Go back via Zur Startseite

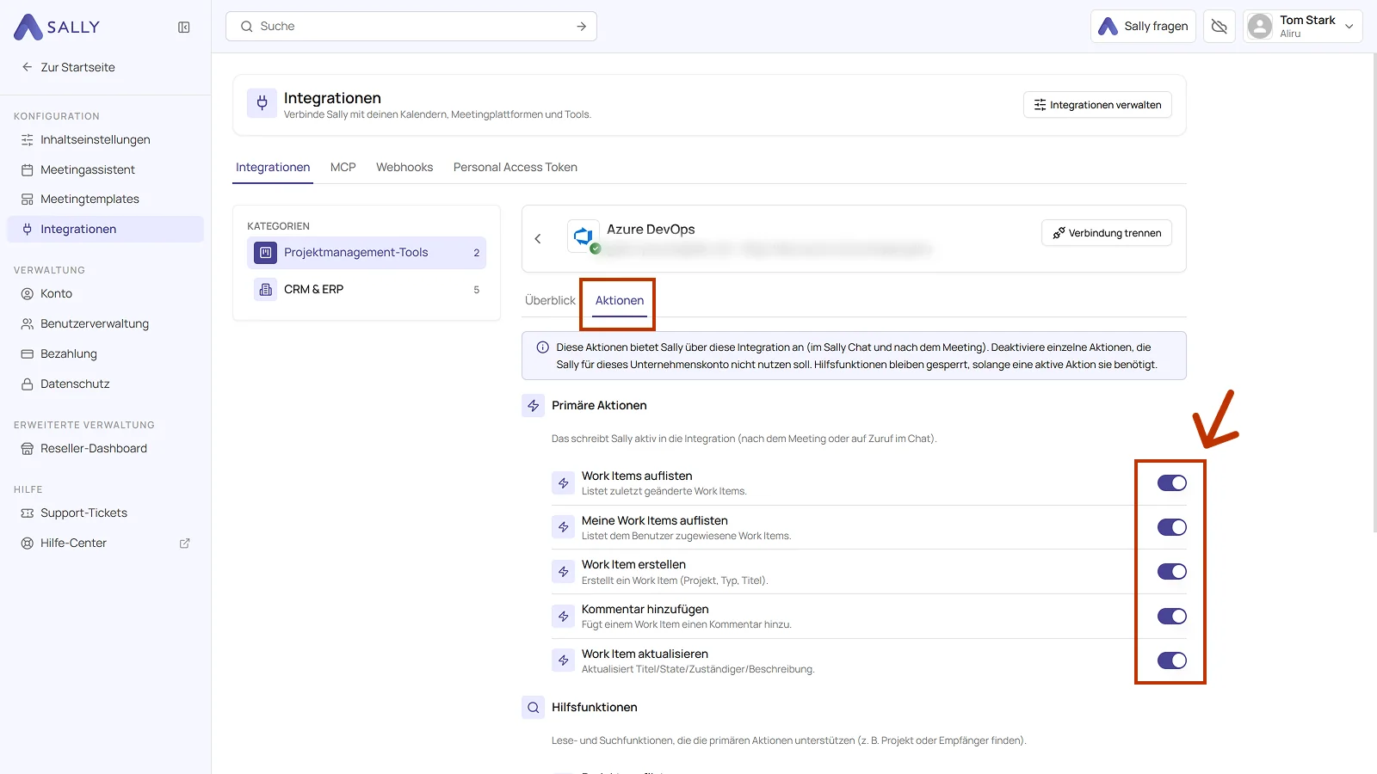(x=68, y=67)
